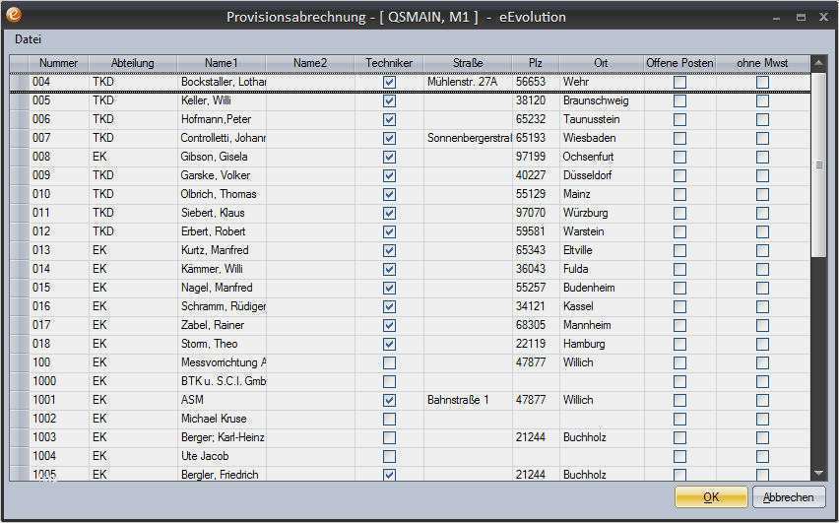
Task: Select the row selector for number 010
Action: point(20,194)
